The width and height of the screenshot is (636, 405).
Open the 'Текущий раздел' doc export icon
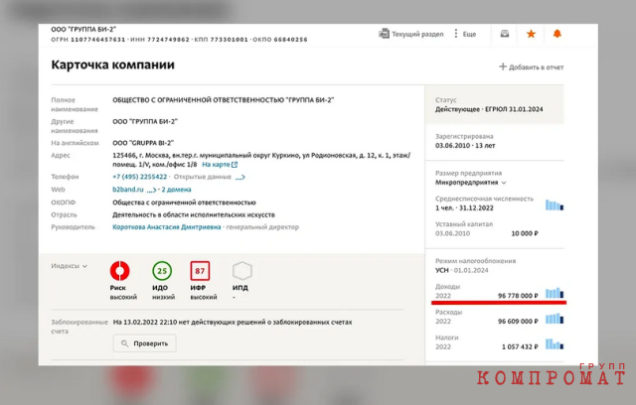[384, 34]
